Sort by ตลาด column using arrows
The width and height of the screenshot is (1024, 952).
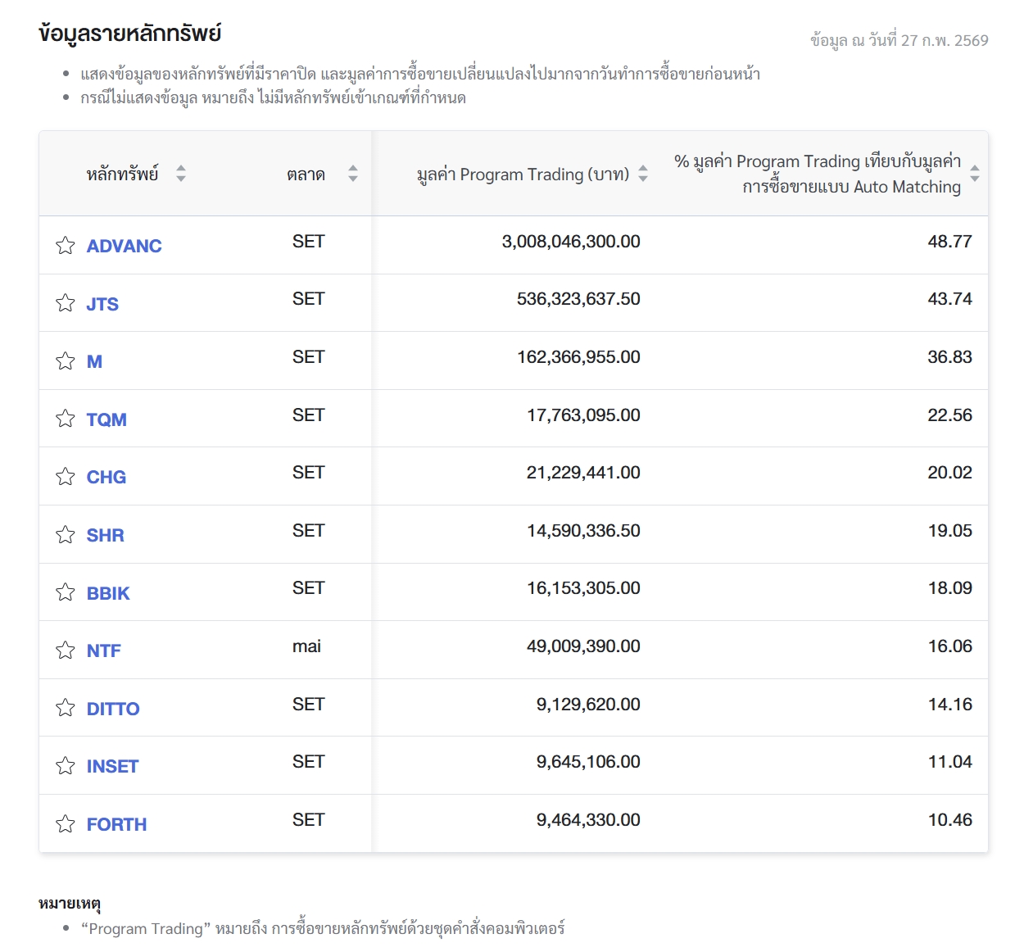click(353, 174)
